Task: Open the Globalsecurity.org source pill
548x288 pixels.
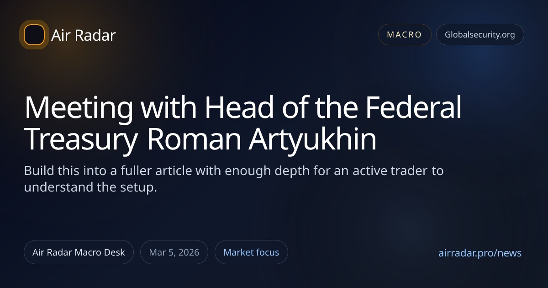Action: (x=479, y=35)
